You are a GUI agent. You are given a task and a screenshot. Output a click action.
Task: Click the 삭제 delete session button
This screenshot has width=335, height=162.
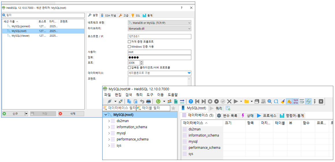point(71,114)
